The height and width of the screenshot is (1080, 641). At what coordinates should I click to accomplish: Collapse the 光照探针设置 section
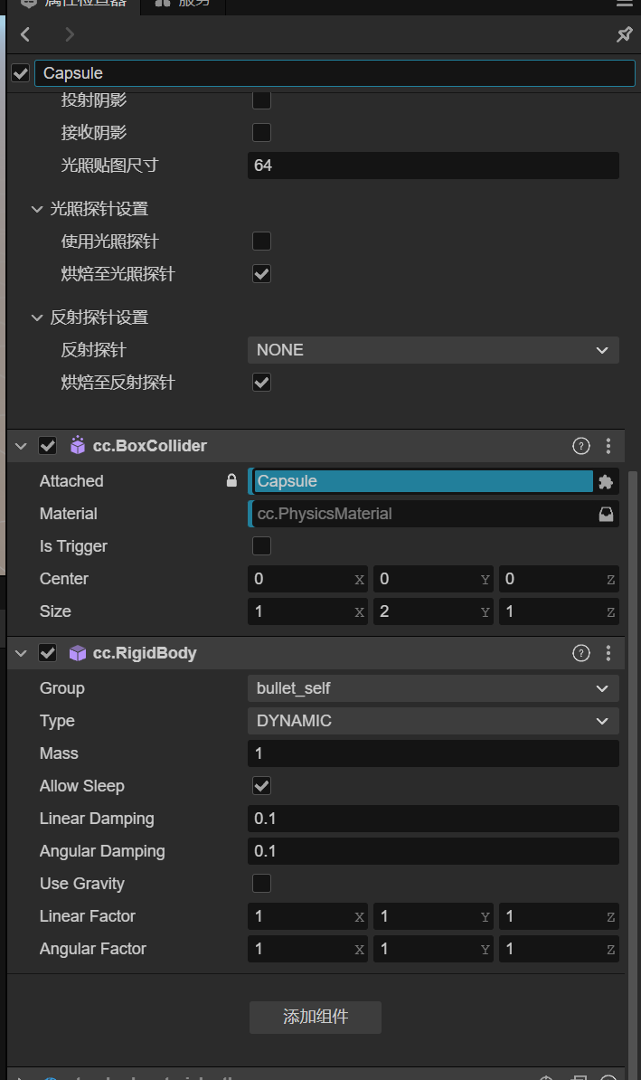[37, 209]
